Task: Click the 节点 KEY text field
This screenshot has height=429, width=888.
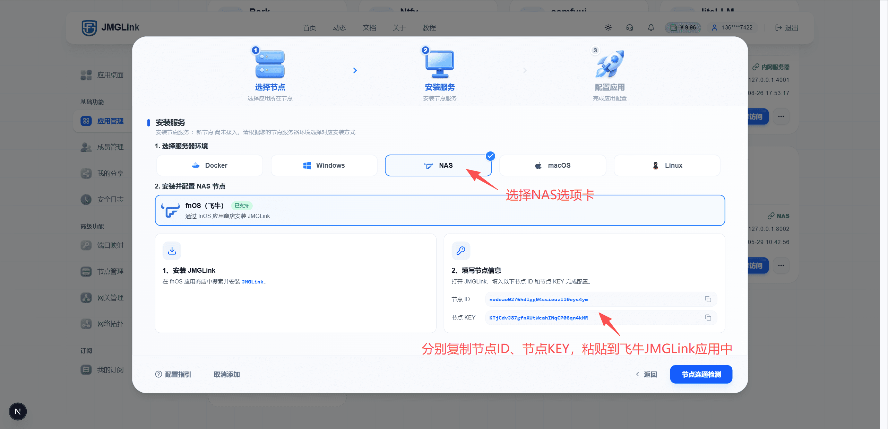Action: point(601,318)
